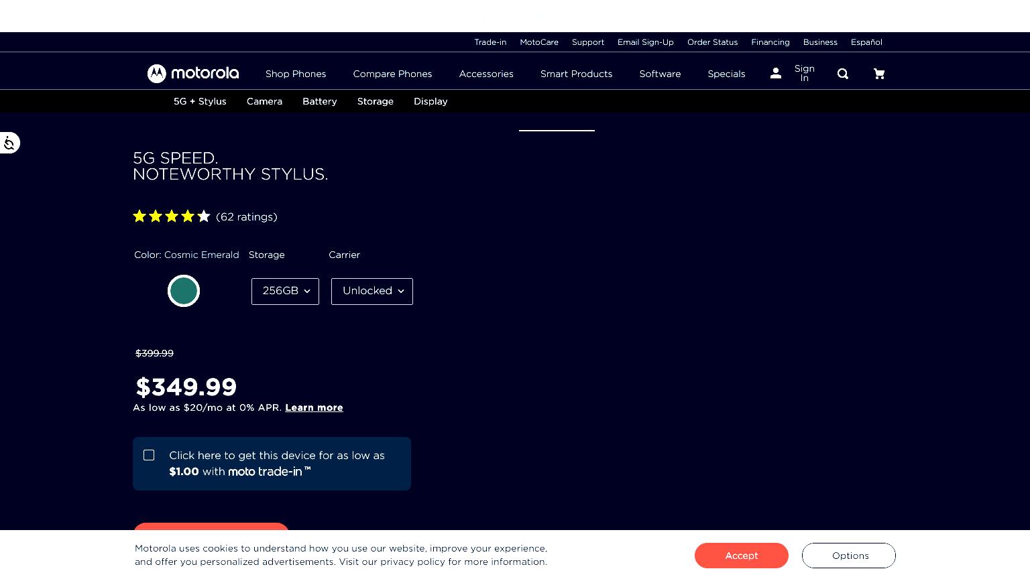Open the Specials menu

[x=726, y=74]
